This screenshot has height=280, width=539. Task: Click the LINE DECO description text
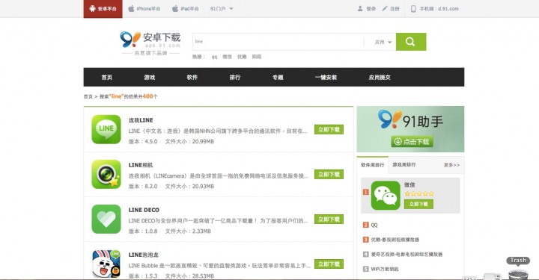[x=219, y=221]
